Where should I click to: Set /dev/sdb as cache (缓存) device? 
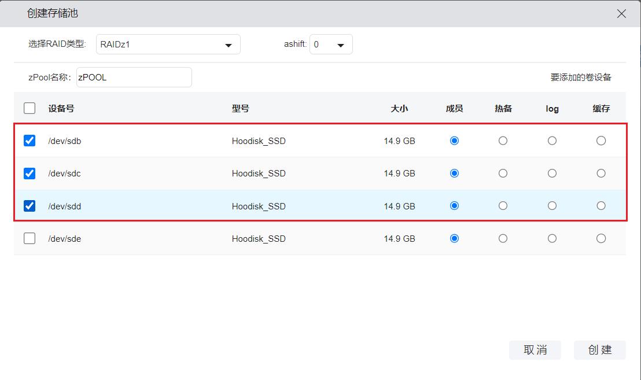[601, 141]
